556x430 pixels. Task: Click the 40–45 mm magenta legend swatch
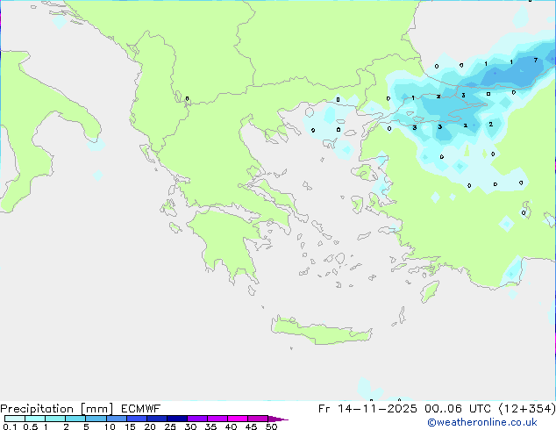click(x=238, y=419)
